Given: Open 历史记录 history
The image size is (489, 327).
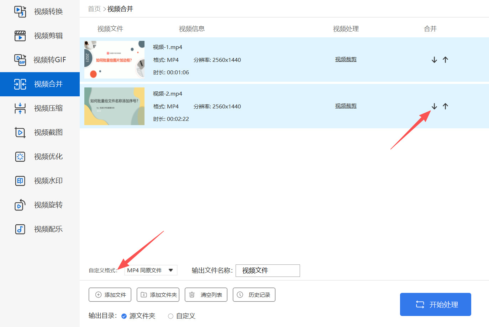Looking at the screenshot, I should [254, 295].
